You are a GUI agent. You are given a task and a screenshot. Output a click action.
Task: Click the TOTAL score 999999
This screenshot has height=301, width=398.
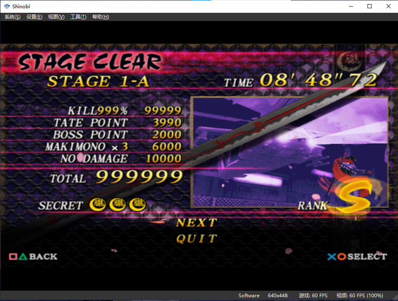(x=139, y=177)
